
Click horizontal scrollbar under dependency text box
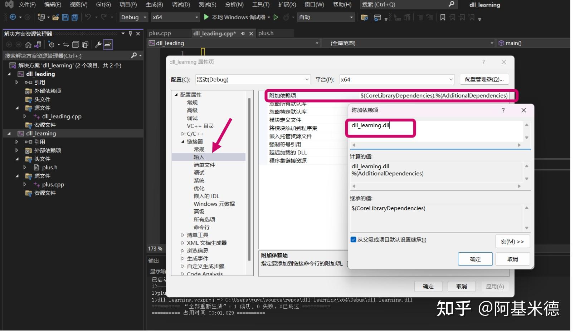coord(436,145)
